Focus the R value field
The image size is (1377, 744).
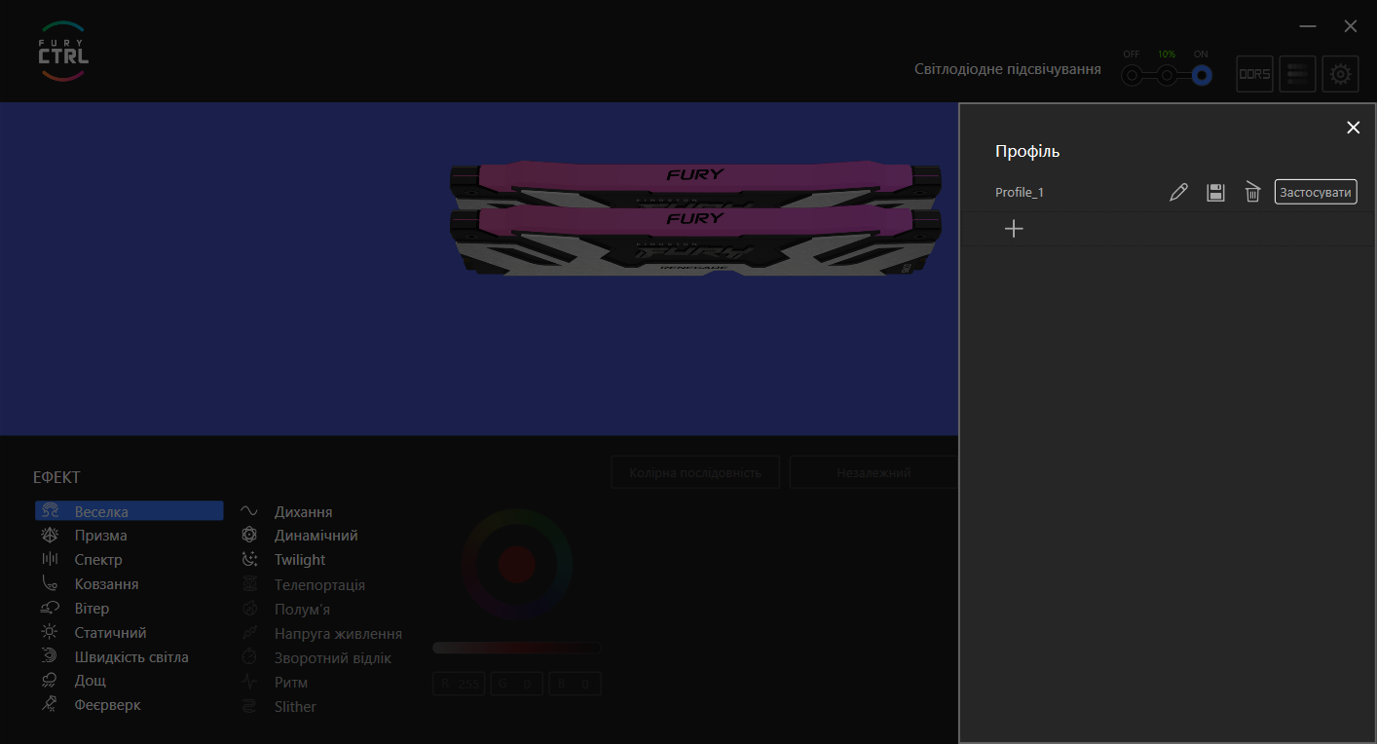[x=460, y=685]
